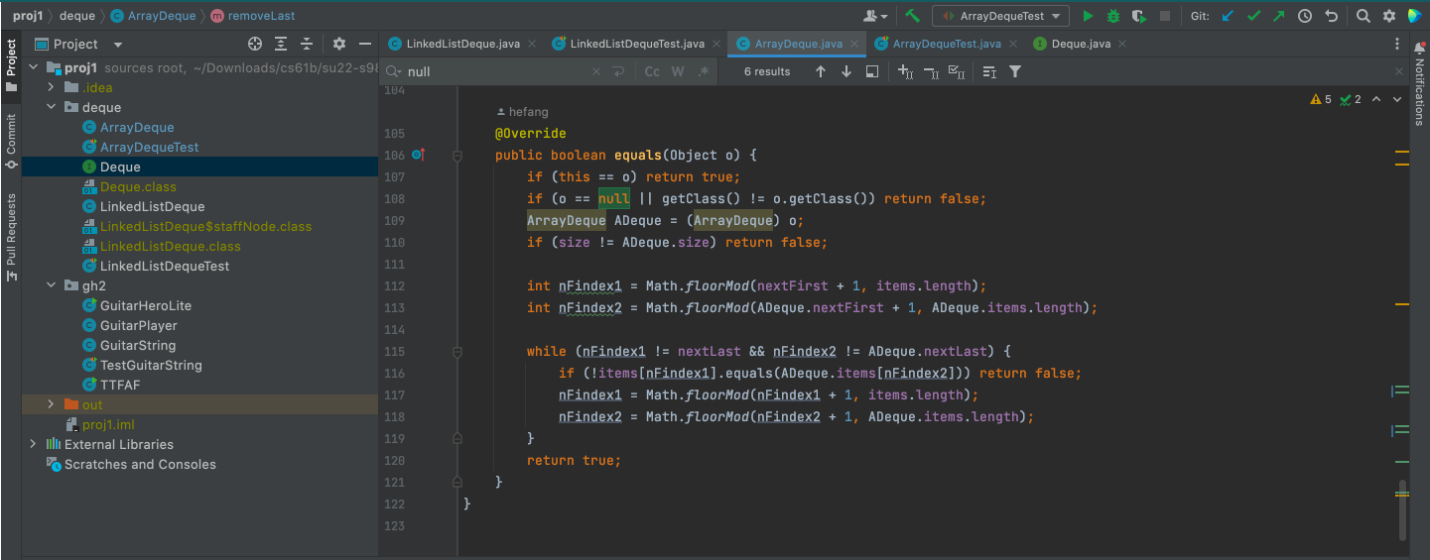Image resolution: width=1430 pixels, height=560 pixels.
Task: Push commits using the Git push arrow
Action: pos(1278,16)
